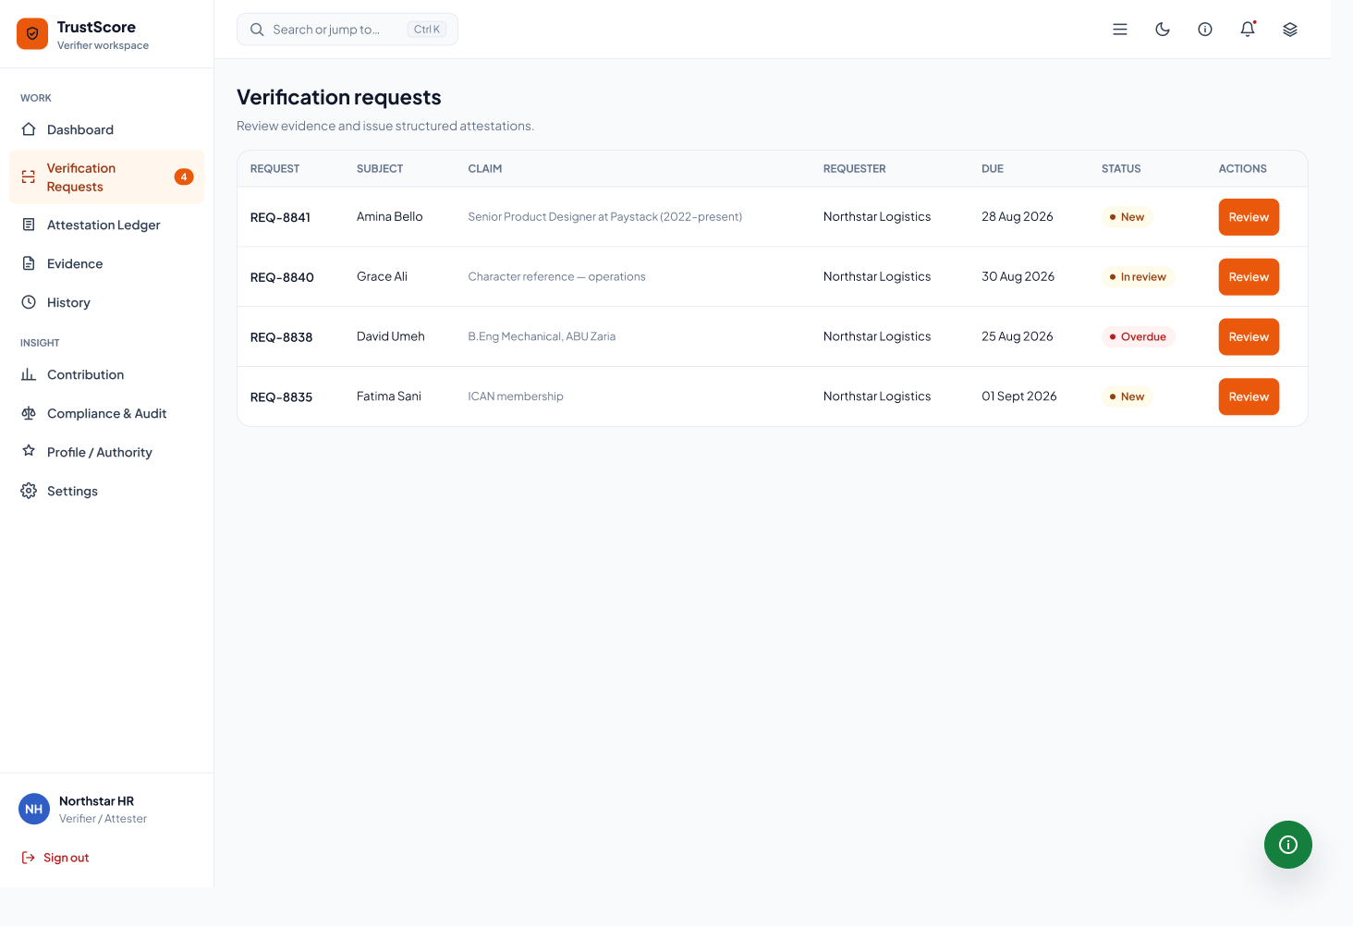Click the Due column header

pyautogui.click(x=993, y=169)
